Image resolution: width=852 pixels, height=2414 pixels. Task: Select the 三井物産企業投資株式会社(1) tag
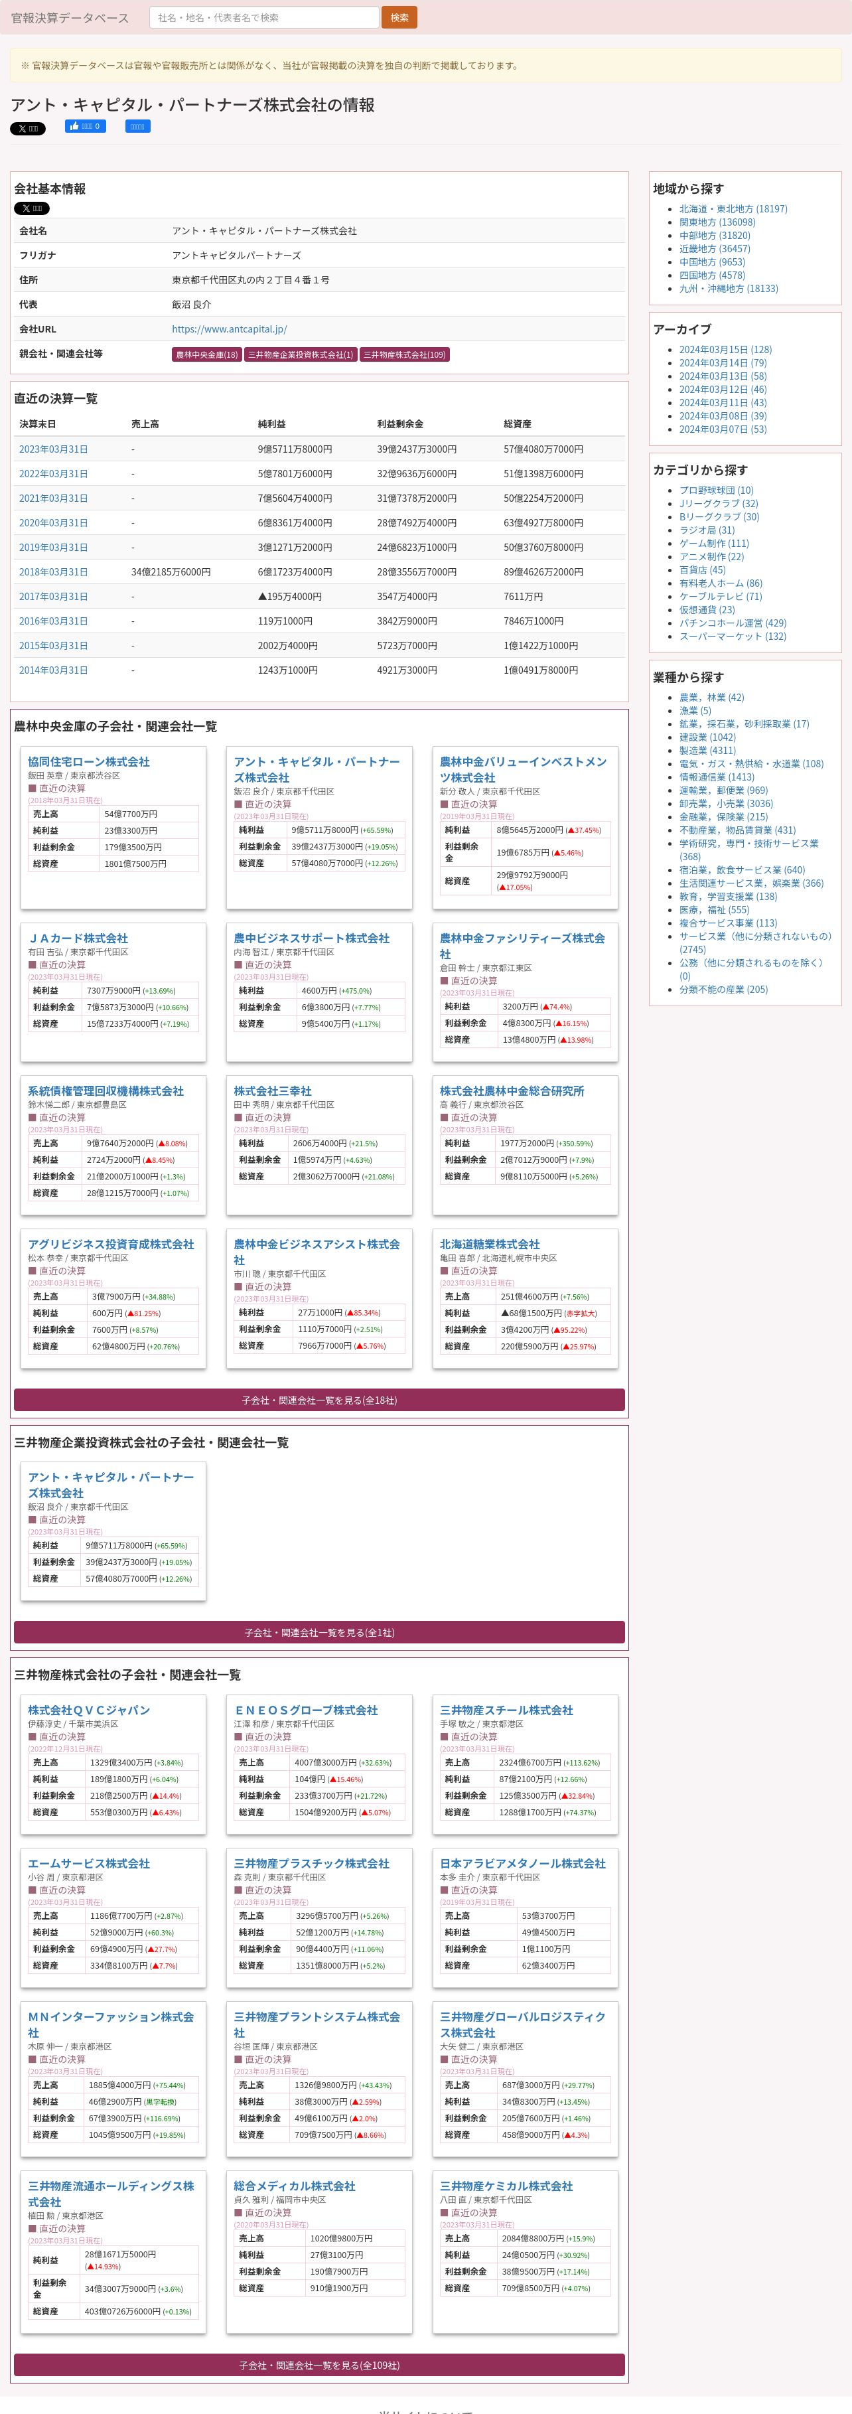tap(301, 354)
